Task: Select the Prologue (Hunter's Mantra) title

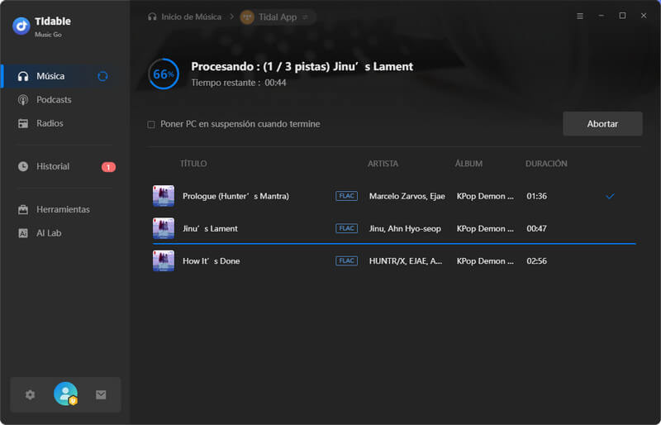Action: pyautogui.click(x=235, y=196)
